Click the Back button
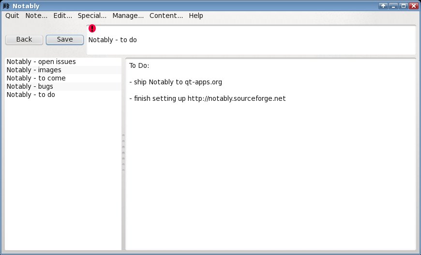 coord(24,40)
